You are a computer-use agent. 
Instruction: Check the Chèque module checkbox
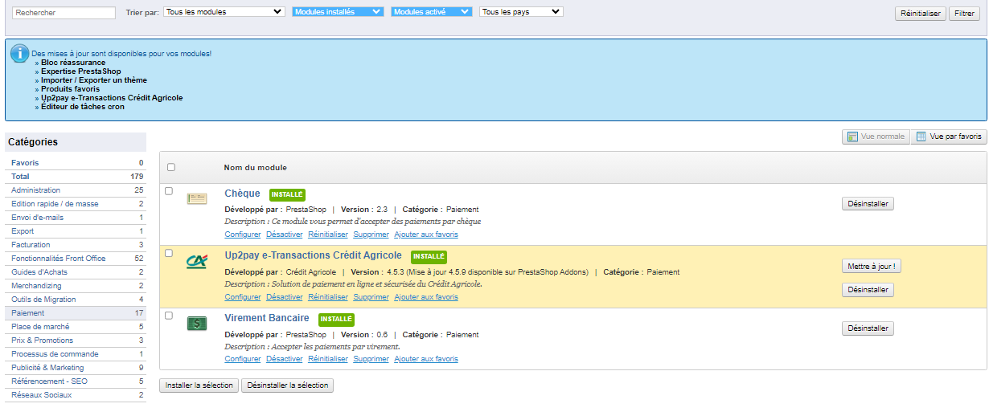(169, 191)
